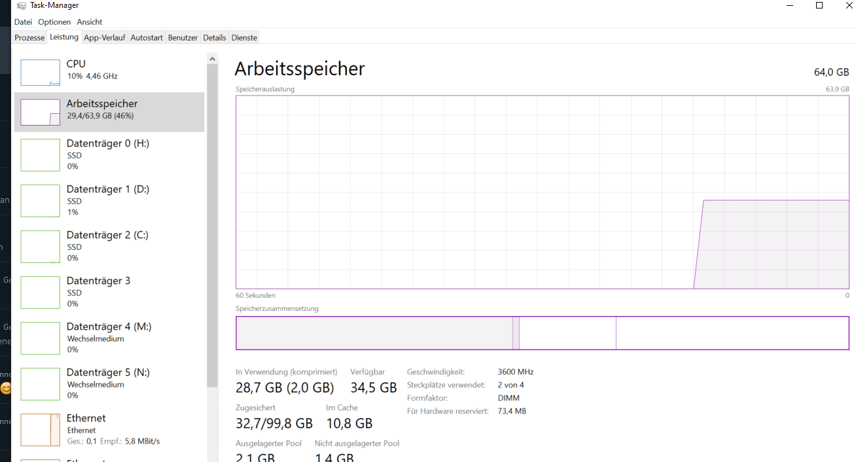856x462 pixels.
Task: Click the Speicherauslastung usage graph
Action: coord(542,192)
